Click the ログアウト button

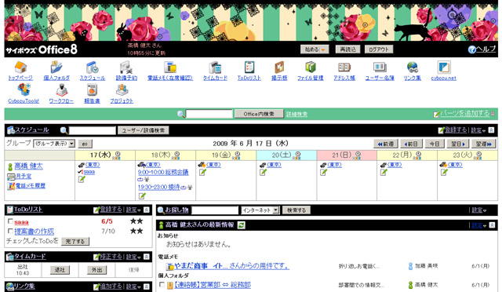point(379,49)
